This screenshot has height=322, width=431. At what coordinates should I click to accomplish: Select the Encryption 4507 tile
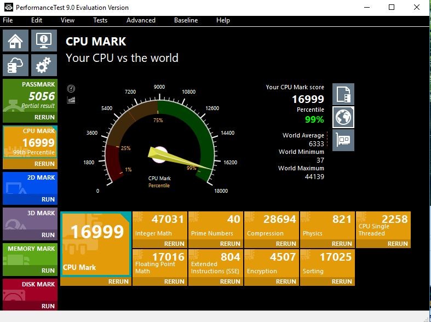(272, 263)
